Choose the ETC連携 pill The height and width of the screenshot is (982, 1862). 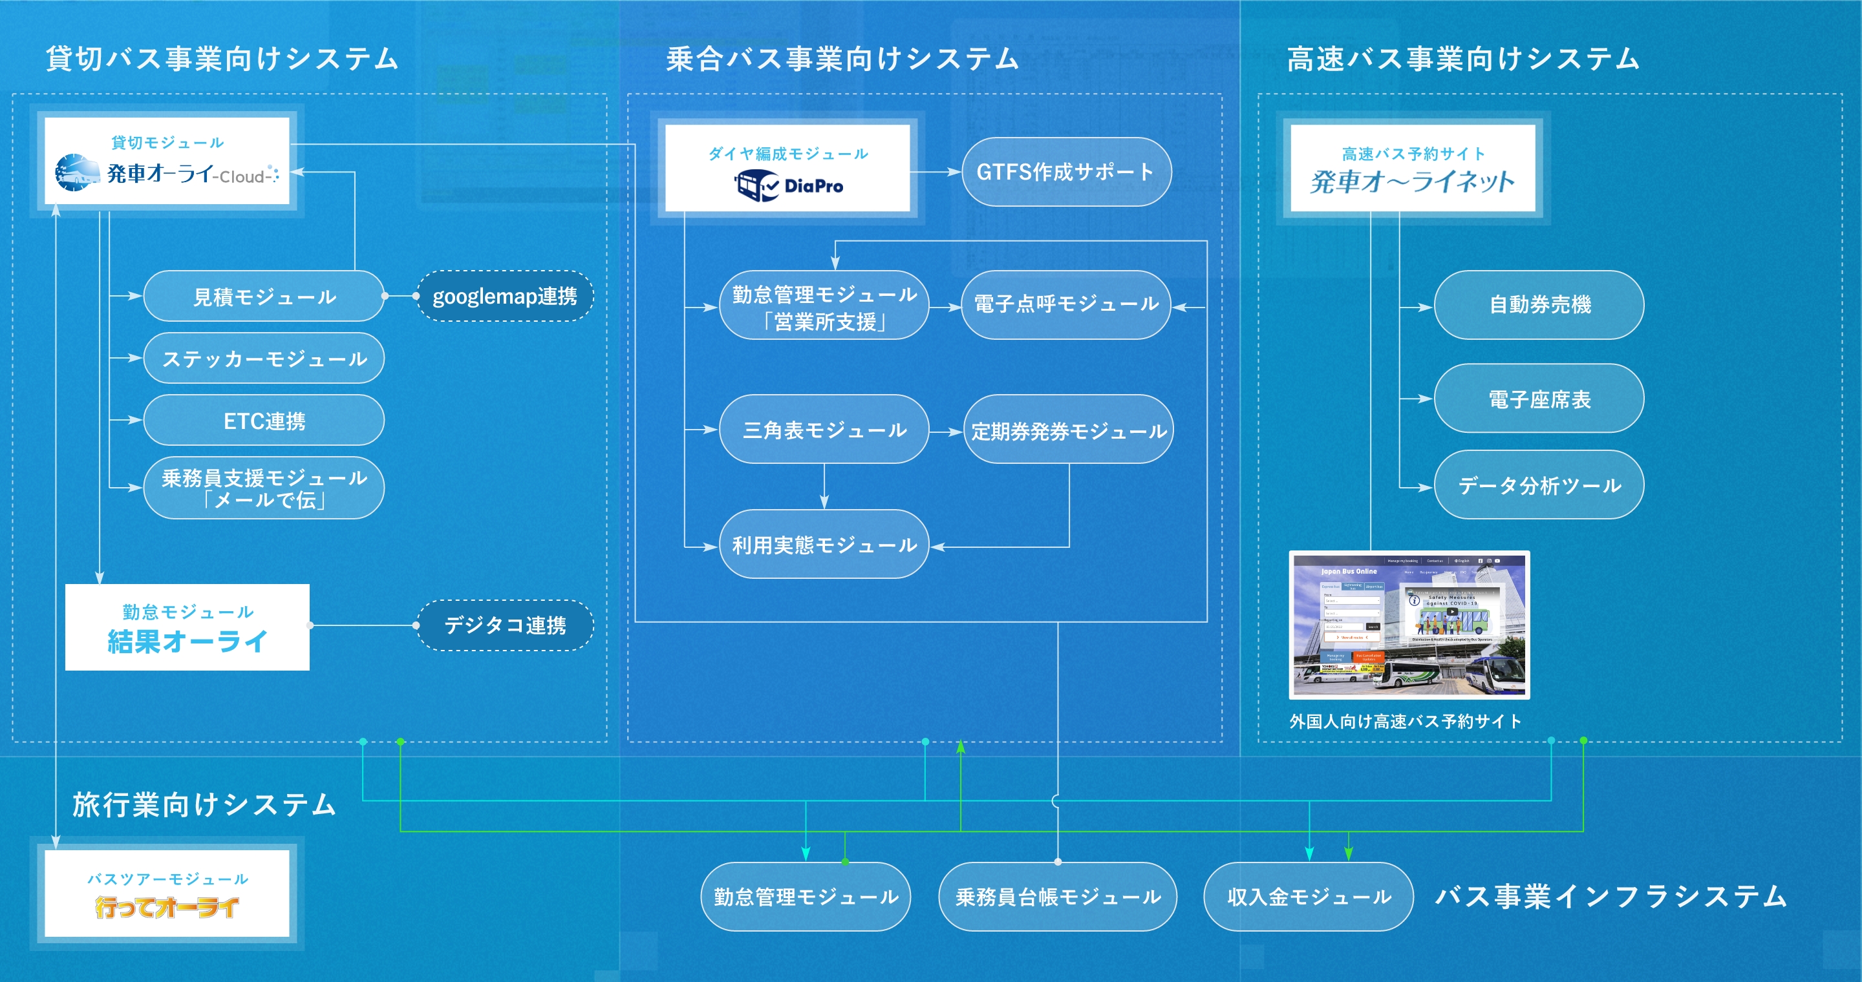[264, 420]
